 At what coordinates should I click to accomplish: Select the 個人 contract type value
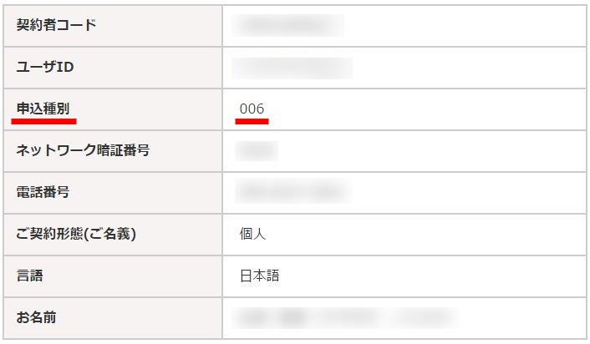click(252, 235)
